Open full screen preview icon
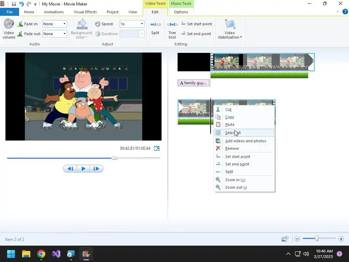 [x=157, y=148]
